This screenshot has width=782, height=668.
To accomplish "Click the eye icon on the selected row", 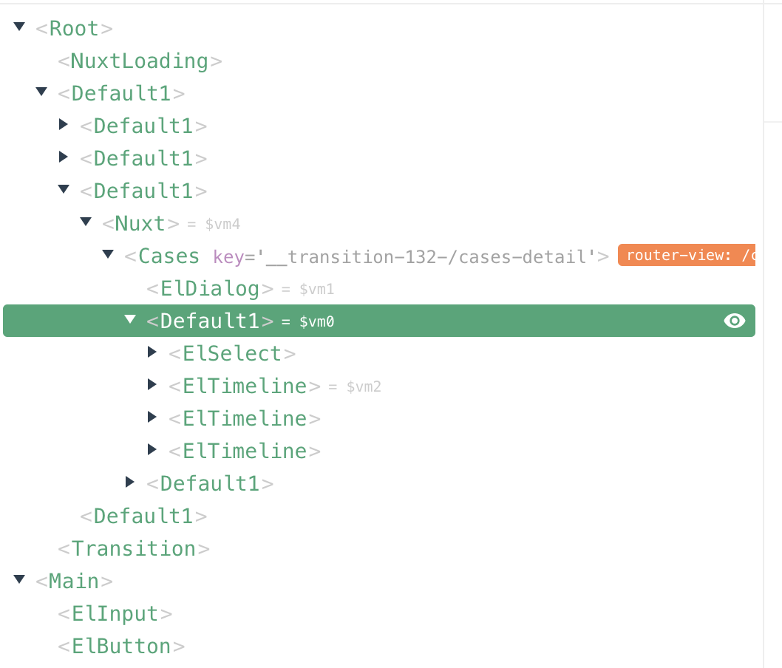I will click(734, 321).
